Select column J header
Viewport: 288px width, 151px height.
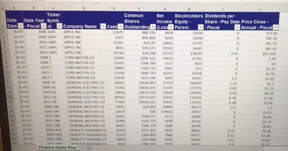coord(260,9)
